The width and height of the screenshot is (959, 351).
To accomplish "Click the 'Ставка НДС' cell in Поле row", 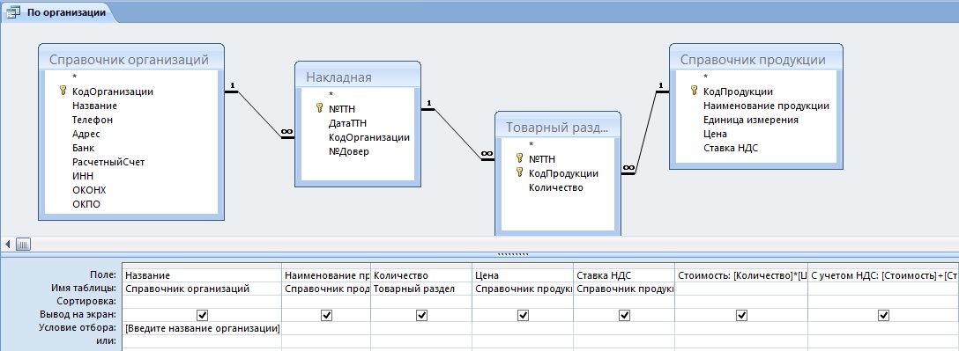I will click(x=624, y=276).
